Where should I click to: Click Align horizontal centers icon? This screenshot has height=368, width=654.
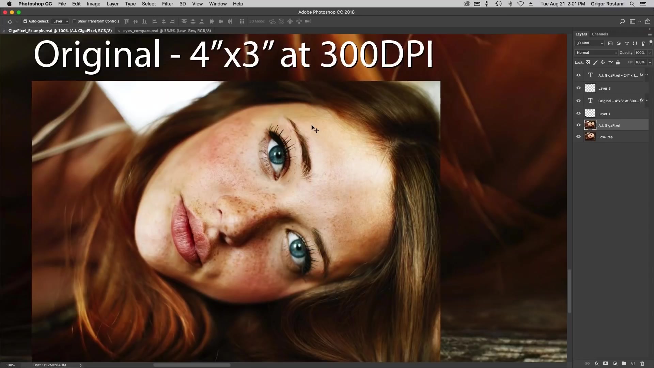(x=163, y=21)
